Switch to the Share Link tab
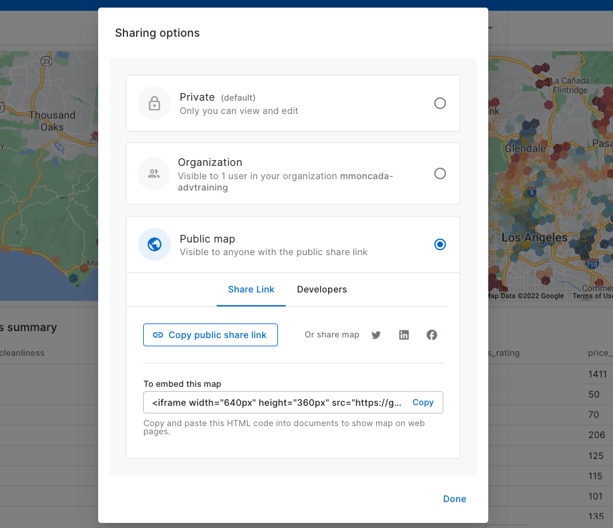The height and width of the screenshot is (528, 613). pos(251,289)
